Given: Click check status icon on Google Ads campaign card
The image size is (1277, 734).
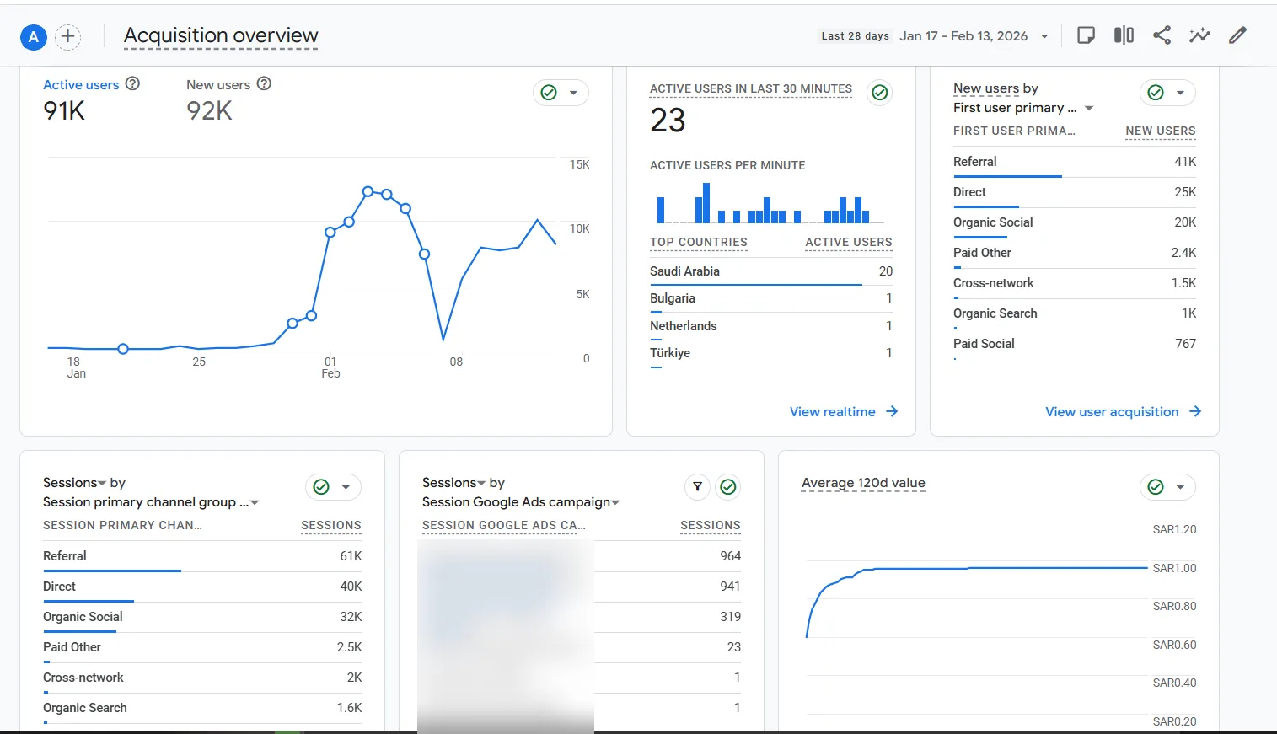Looking at the screenshot, I should coord(728,486).
